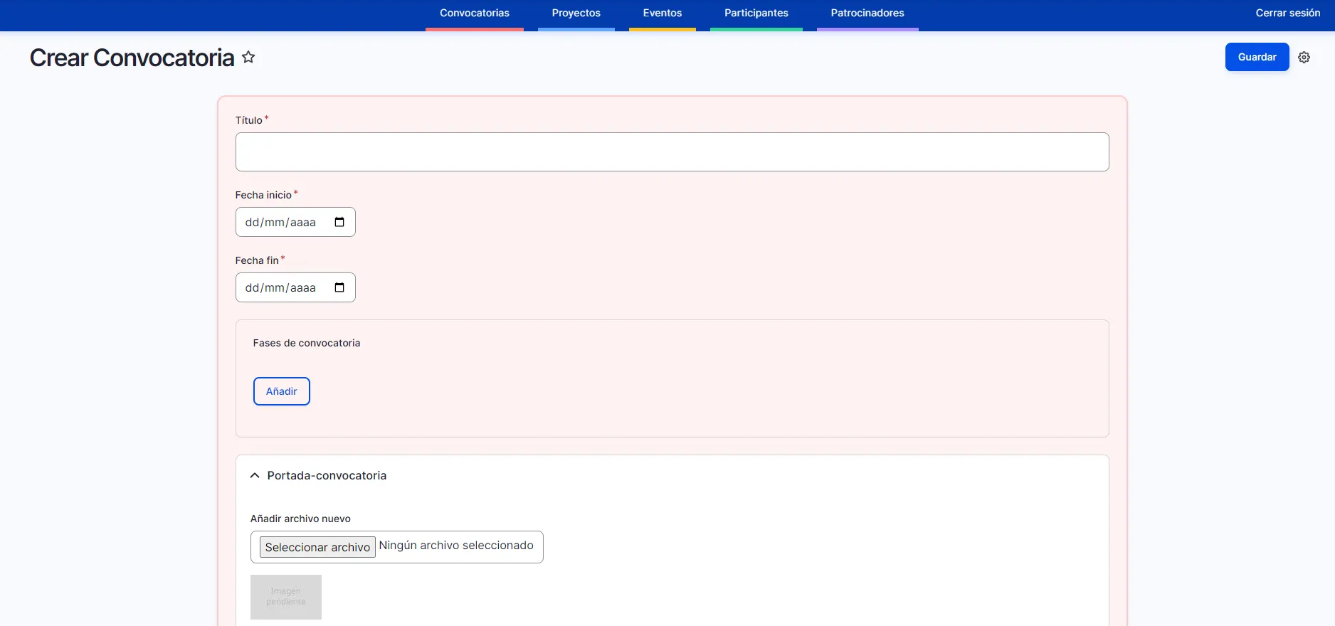Click the Seleccionar archivo button
Screen dimensions: 1335x626
pyautogui.click(x=317, y=547)
